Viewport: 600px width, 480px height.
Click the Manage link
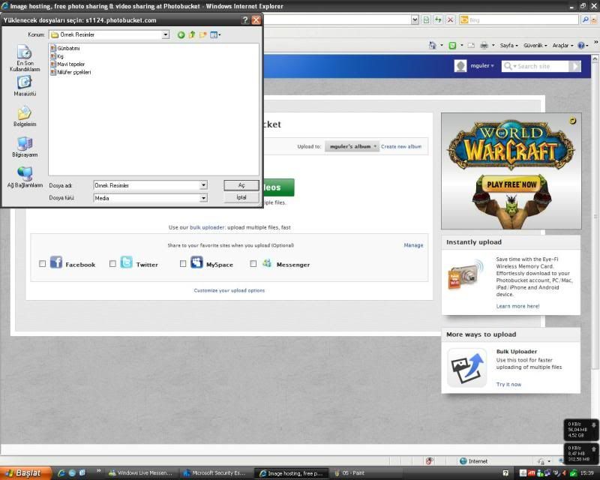coord(413,245)
